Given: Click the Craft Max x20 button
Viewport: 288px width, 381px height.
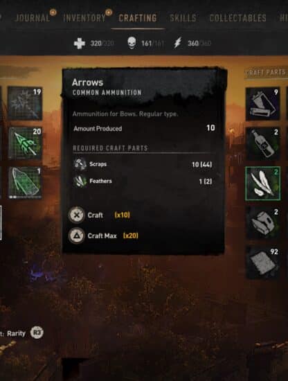Looking at the screenshot, I should 103,236.
